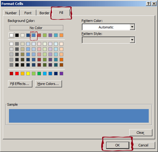Pick dark navy blue theme color swatch
Viewport: 158px width, 152px height.
(28, 35)
